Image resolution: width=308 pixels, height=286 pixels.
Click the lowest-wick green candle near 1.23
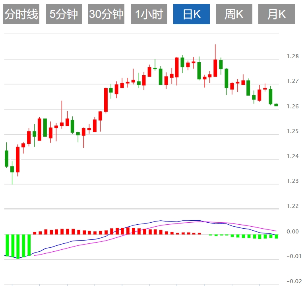12,169
